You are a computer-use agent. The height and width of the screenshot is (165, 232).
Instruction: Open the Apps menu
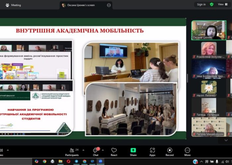click(x=152, y=151)
